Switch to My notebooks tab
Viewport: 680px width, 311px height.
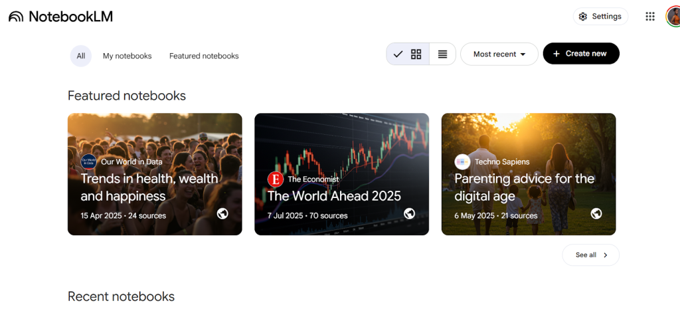click(x=127, y=56)
